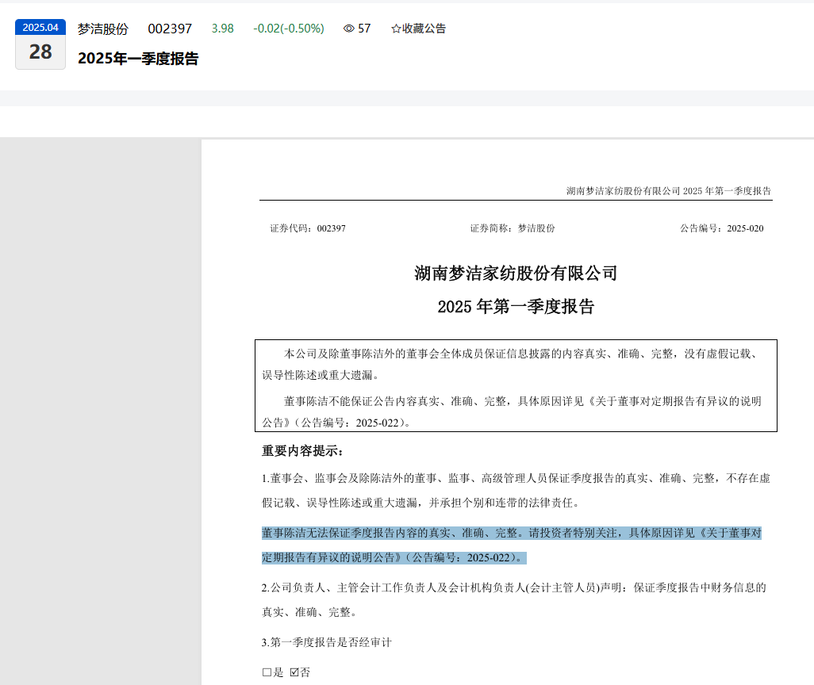
Task: Click the day number 28
Action: pyautogui.click(x=40, y=52)
